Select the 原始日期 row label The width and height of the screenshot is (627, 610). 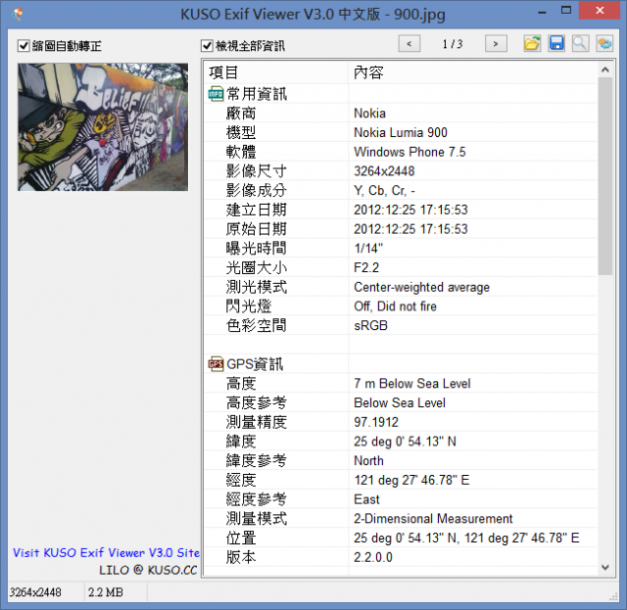click(257, 229)
